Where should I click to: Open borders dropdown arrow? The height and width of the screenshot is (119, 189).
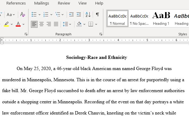coord(96,24)
